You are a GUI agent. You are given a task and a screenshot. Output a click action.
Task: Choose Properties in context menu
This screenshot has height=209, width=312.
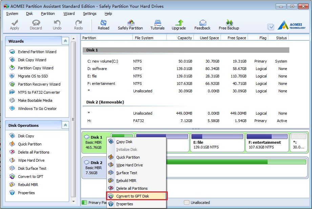tap(136, 204)
